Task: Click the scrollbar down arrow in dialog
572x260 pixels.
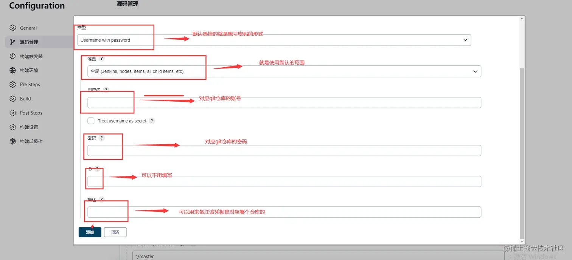Action: 522,242
